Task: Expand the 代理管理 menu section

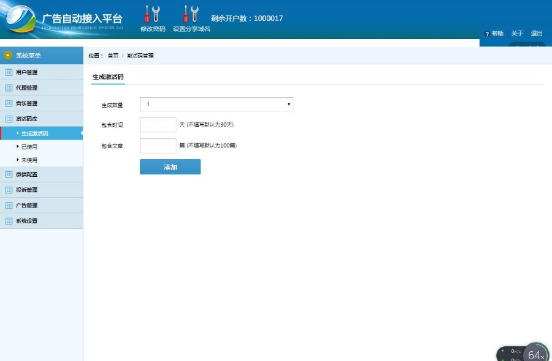Action: (x=26, y=87)
